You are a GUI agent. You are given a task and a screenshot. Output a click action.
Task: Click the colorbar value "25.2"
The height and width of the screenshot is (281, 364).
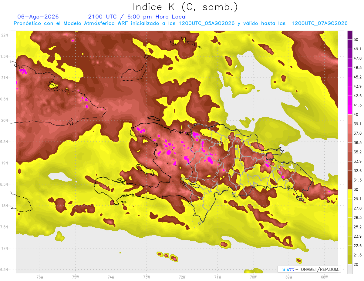point(358,227)
